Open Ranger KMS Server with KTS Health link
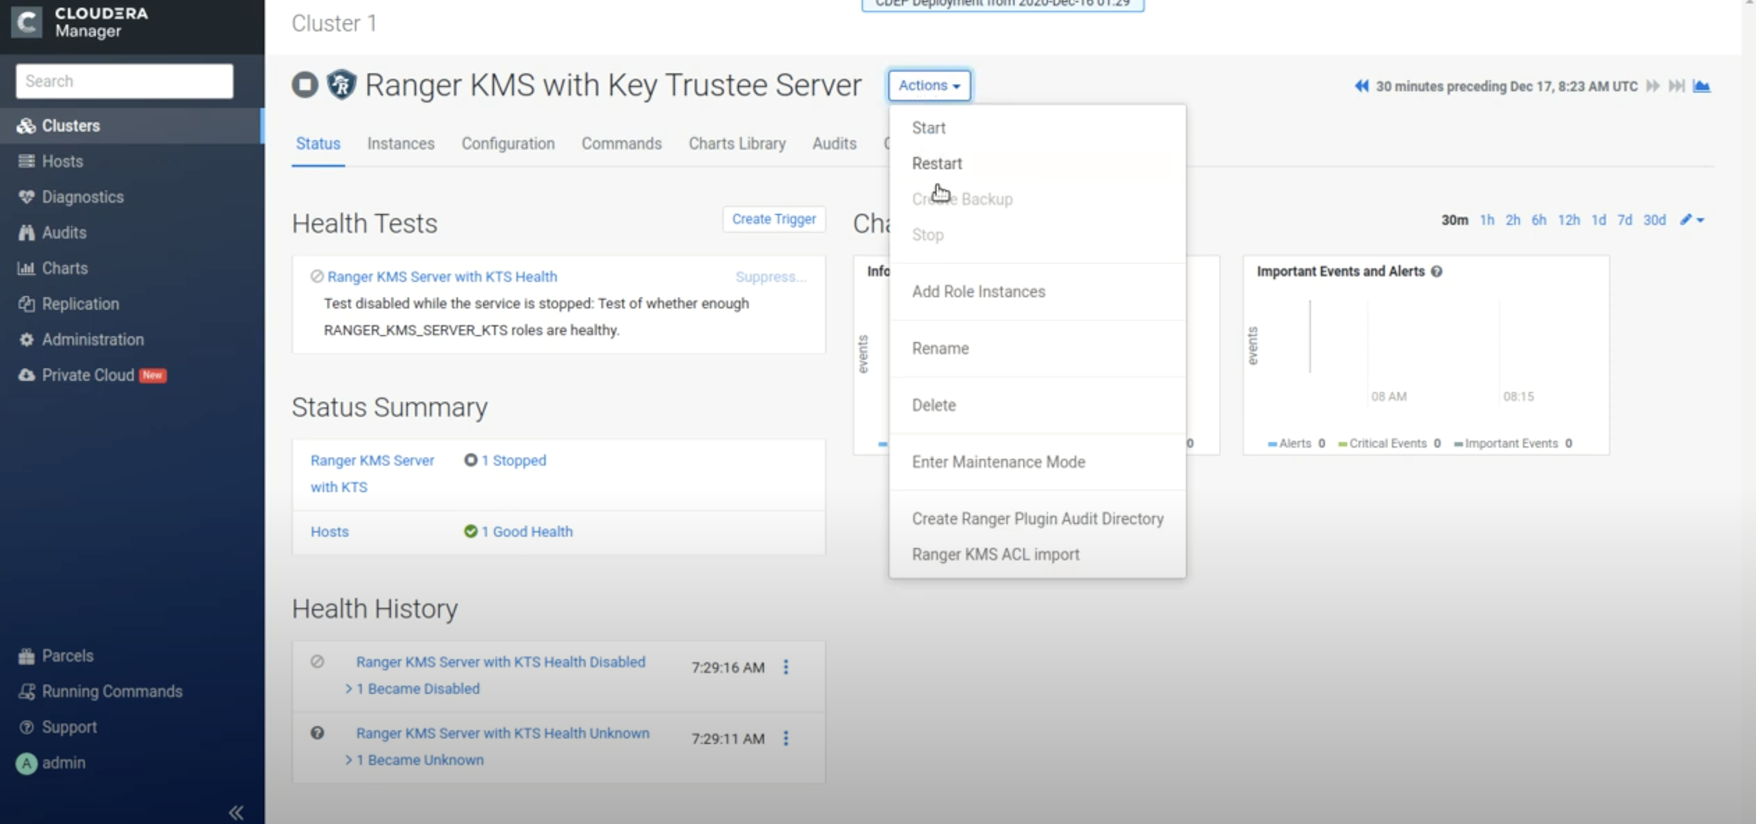Screen dimensions: 1756x824 tap(443, 277)
